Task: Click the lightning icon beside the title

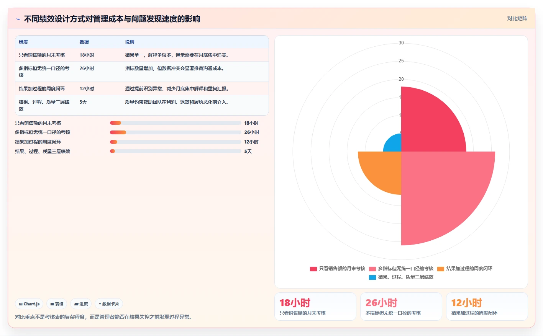Action: coord(18,19)
